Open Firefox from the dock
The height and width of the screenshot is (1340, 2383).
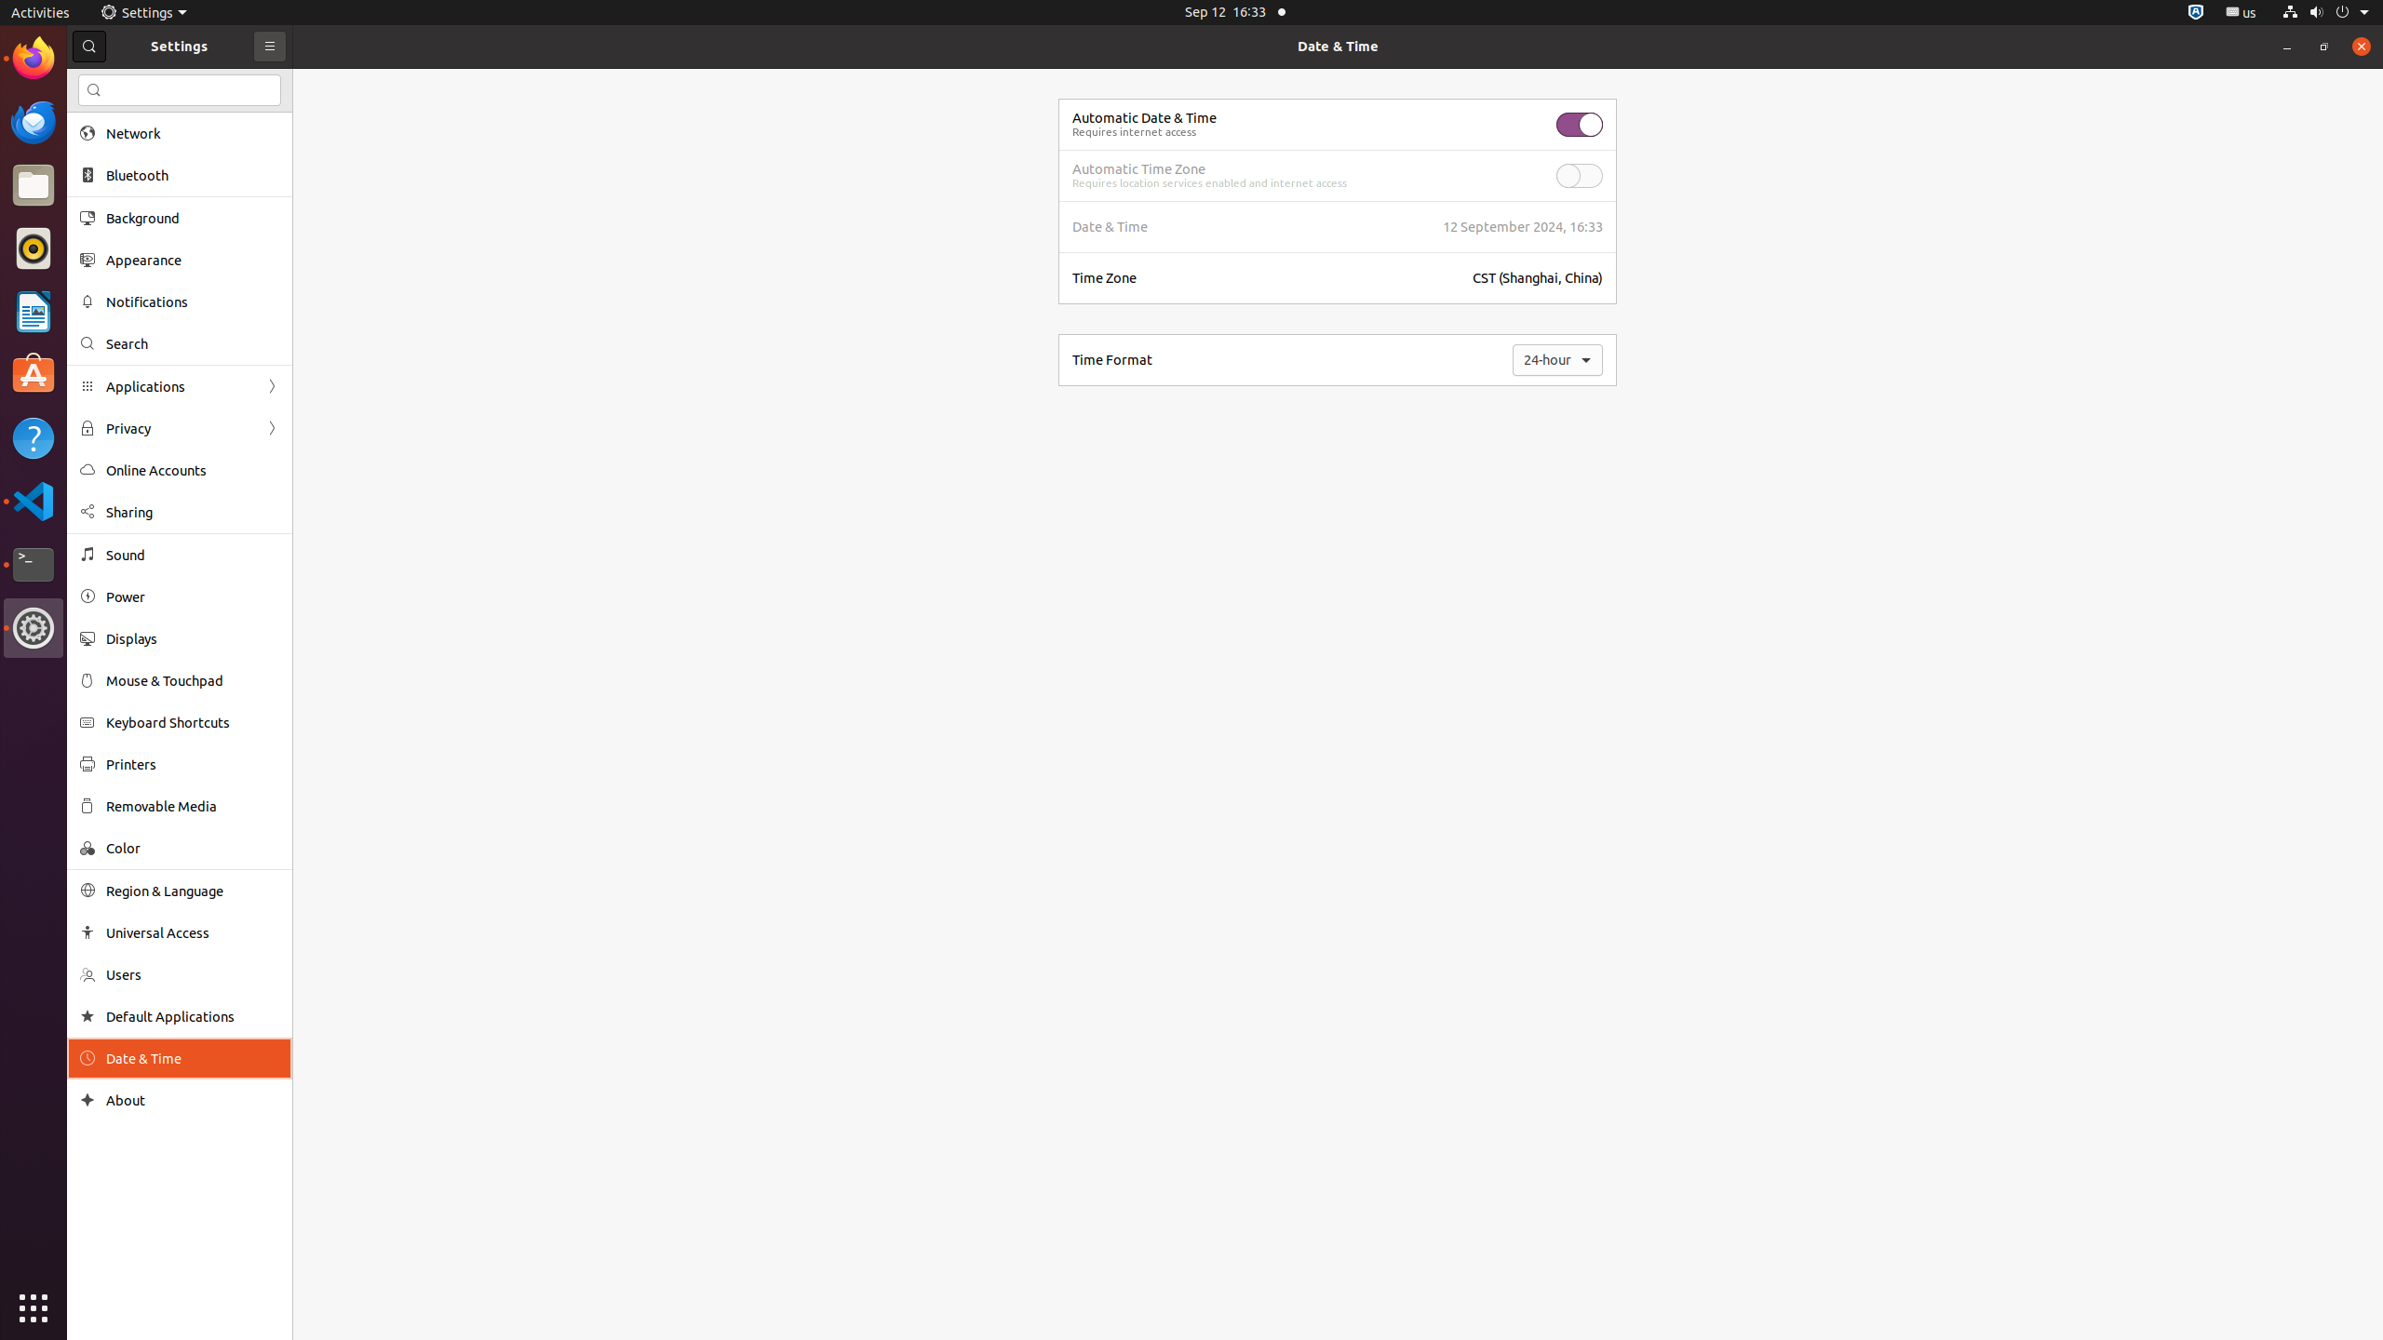pos(34,59)
